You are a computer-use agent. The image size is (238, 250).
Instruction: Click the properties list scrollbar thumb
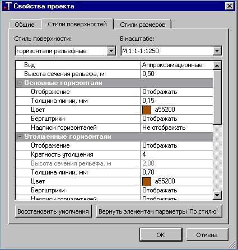(217, 97)
